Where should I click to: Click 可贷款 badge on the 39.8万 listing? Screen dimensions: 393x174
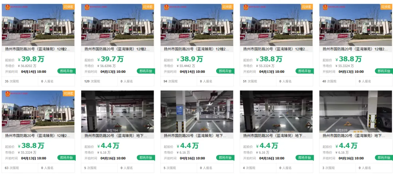[68, 7]
